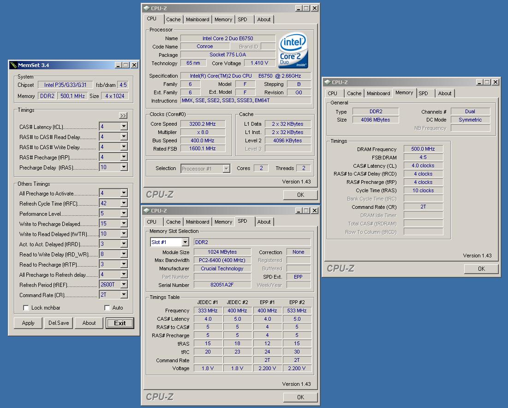Screen dimensions: 508x408
Task: Open the Performance Level dropdown
Action: [x=124, y=213]
